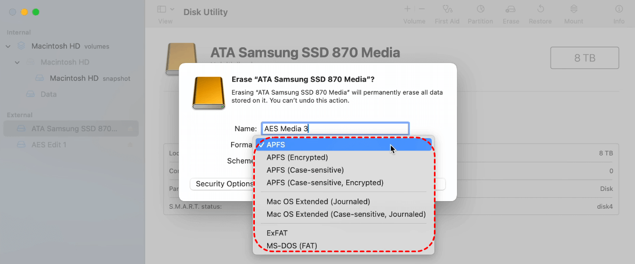635x264 pixels.
Task: Choose Mac OS Extended (Journaled) format
Action: click(318, 202)
